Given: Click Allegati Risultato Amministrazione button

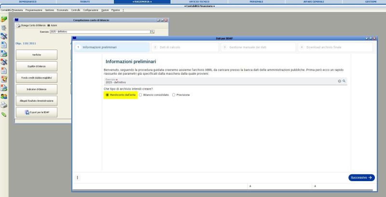Looking at the screenshot, I should pyautogui.click(x=37, y=101).
